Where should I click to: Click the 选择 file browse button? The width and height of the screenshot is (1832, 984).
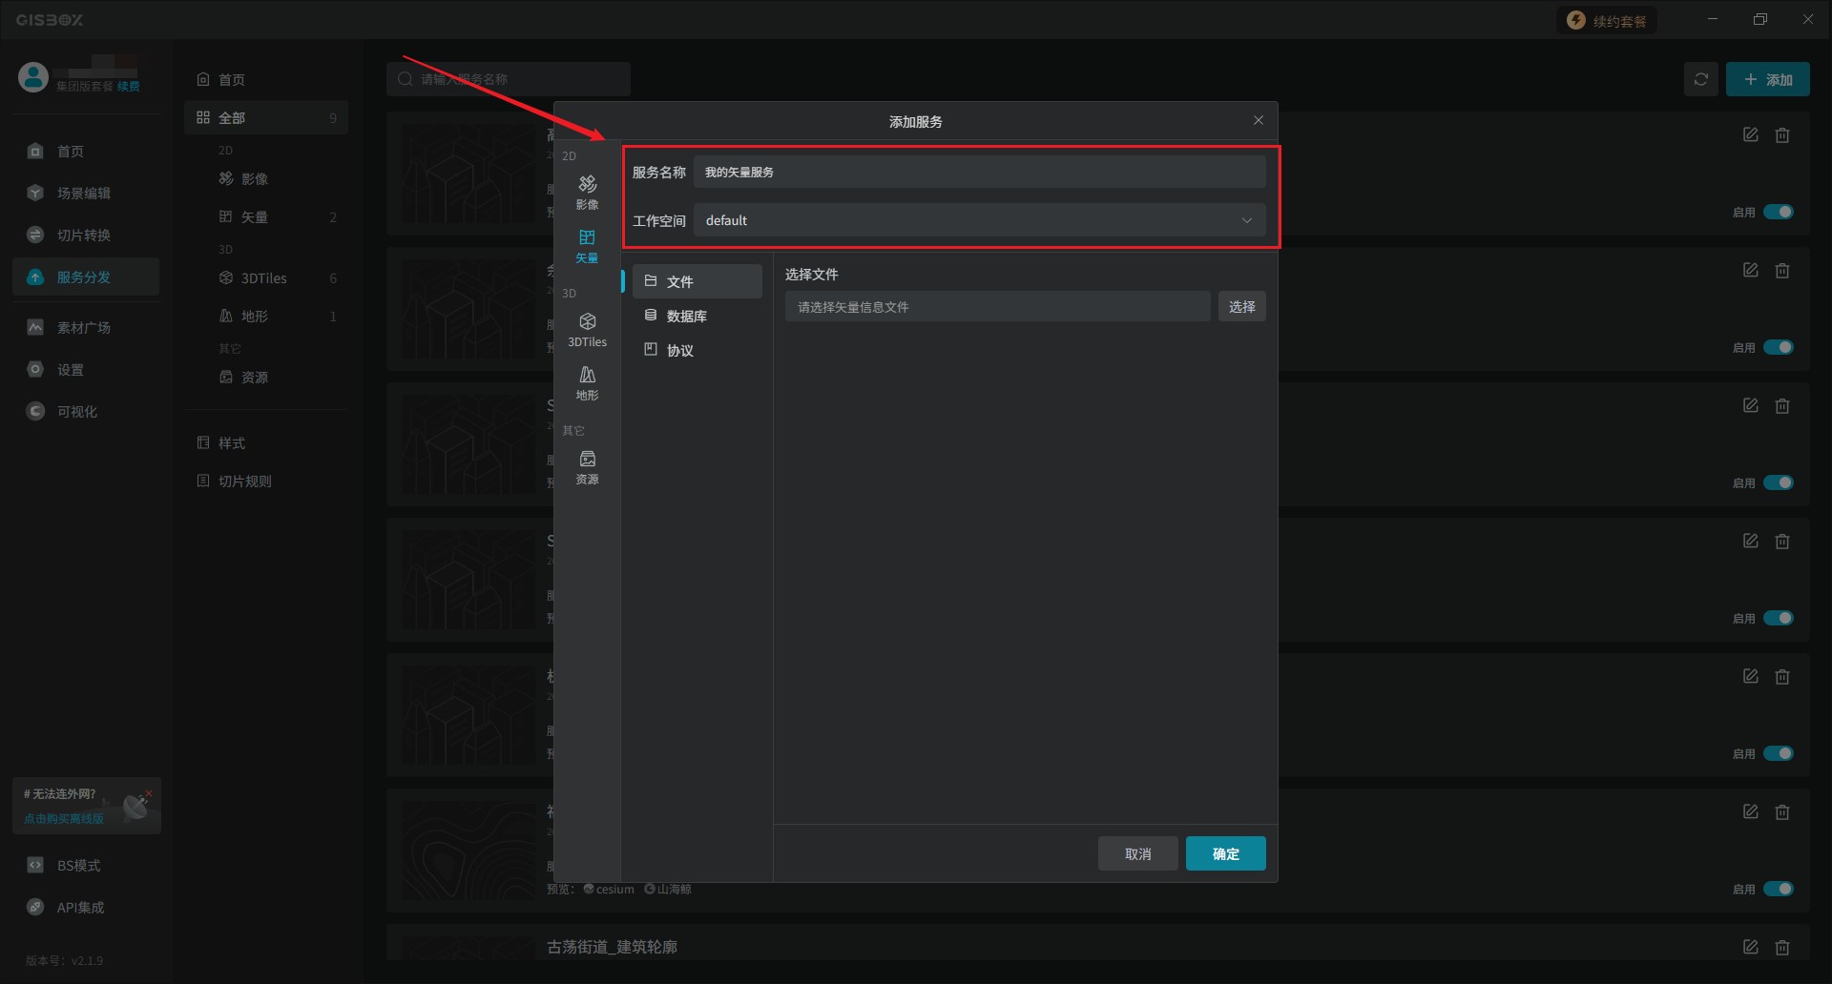coord(1241,307)
